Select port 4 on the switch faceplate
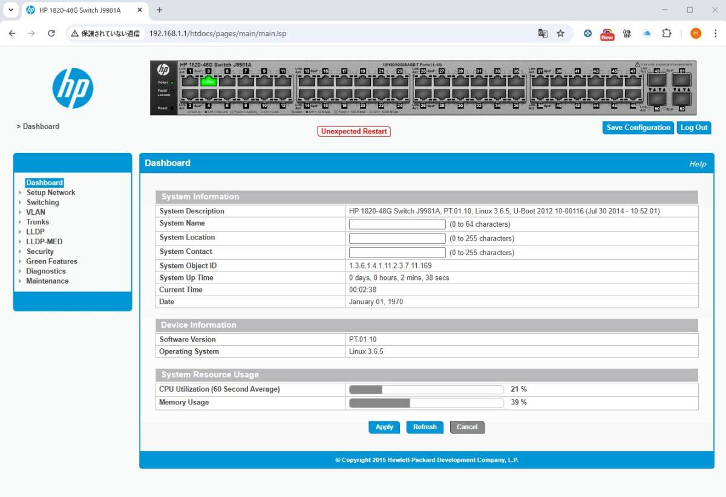The width and height of the screenshot is (726, 497). click(x=209, y=94)
